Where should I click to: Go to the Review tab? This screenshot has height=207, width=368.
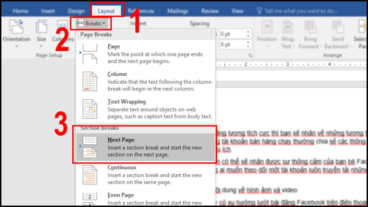[x=210, y=11]
